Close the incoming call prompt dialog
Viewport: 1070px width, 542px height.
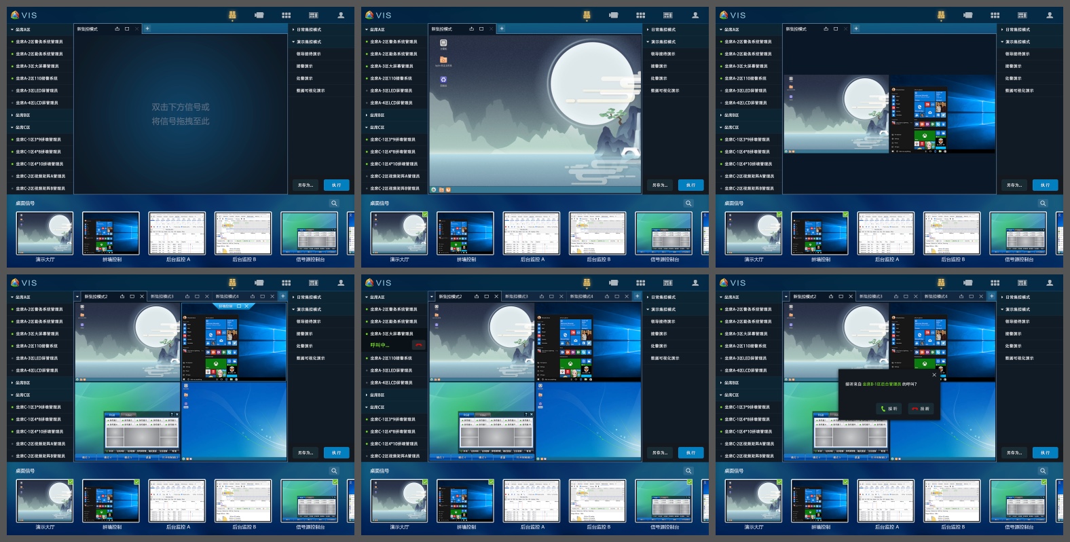point(934,375)
